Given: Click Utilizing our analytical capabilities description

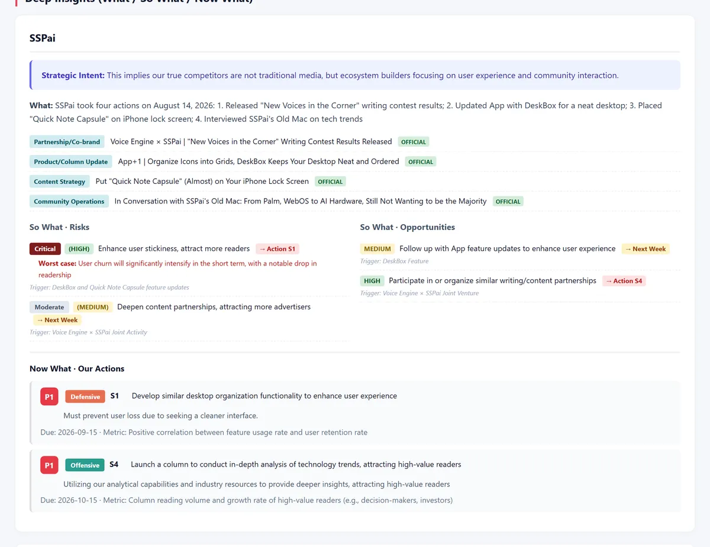Looking at the screenshot, I should tap(257, 484).
